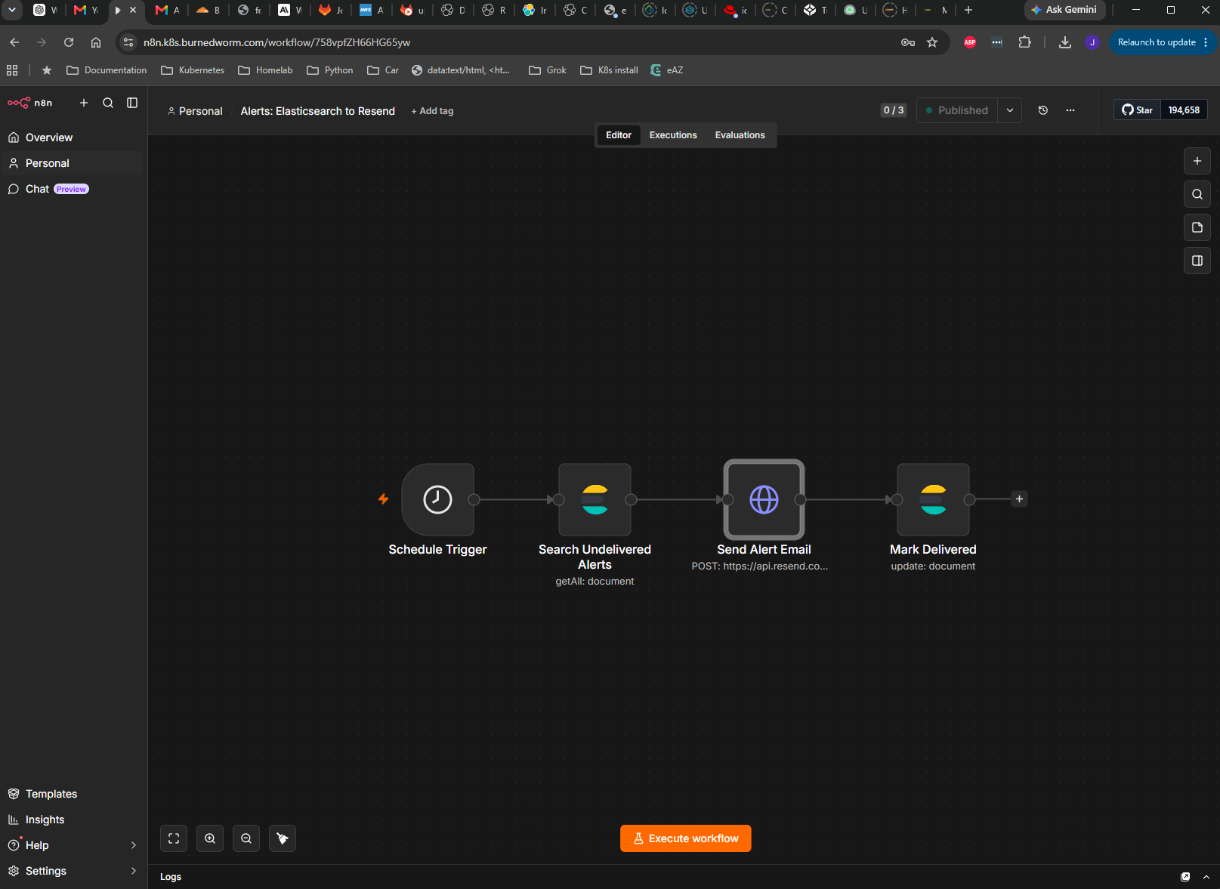Click GitHub Star button
The width and height of the screenshot is (1220, 889).
1137,110
